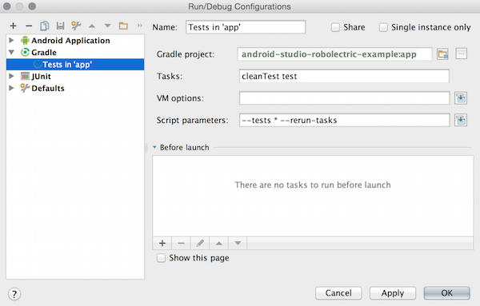Select the JUnit tree label
This screenshot has height=306, width=480.
click(x=41, y=77)
